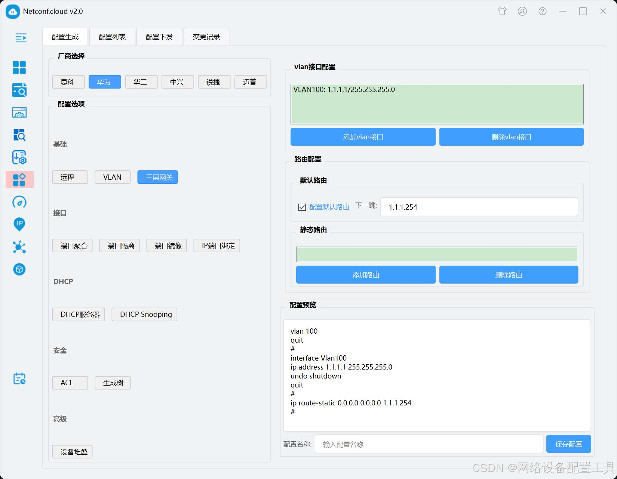This screenshot has width=617, height=479.
Task: Click the Netconf.cloud logo icon
Action: (13, 12)
